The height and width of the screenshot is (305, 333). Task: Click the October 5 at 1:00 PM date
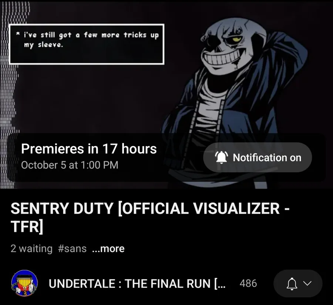(70, 165)
